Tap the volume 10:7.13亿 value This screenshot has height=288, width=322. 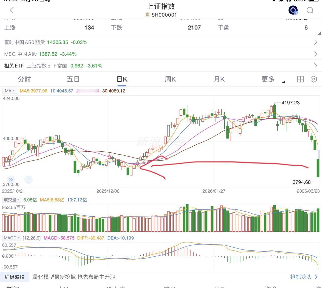(77, 200)
